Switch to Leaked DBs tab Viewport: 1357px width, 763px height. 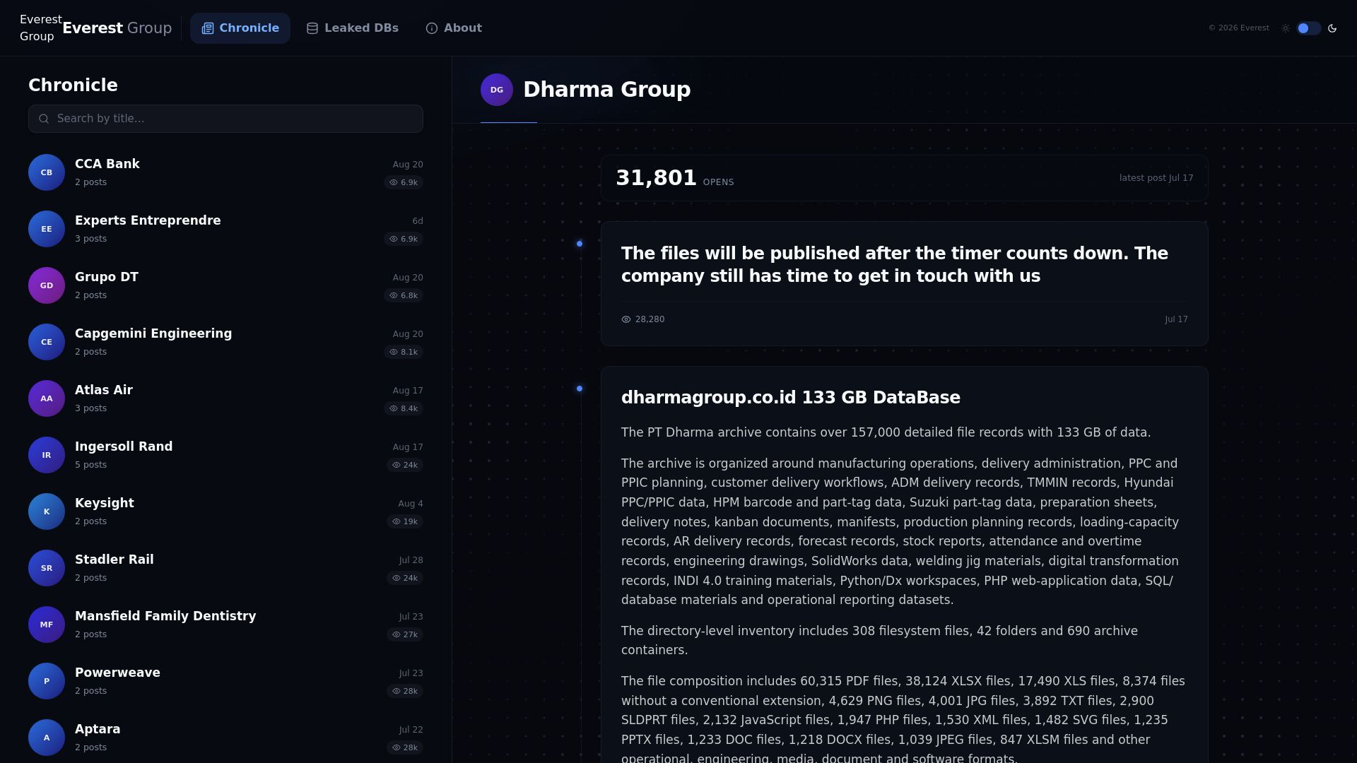352,28
